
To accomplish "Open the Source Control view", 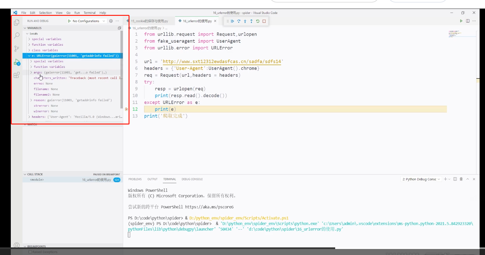I will coord(17,48).
